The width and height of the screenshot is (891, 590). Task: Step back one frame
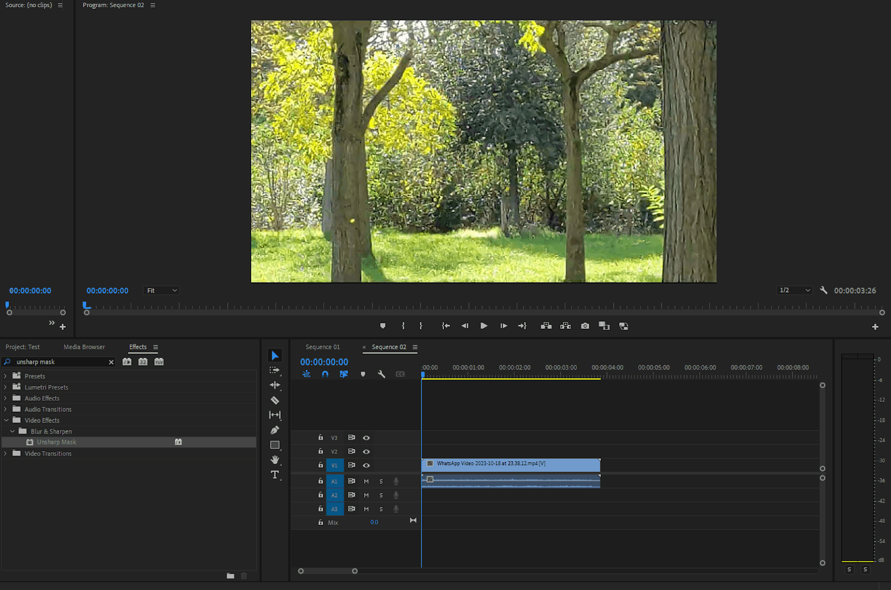[465, 326]
